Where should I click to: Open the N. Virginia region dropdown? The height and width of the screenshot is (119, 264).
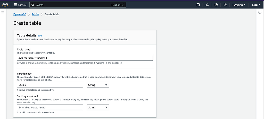(x=239, y=5)
